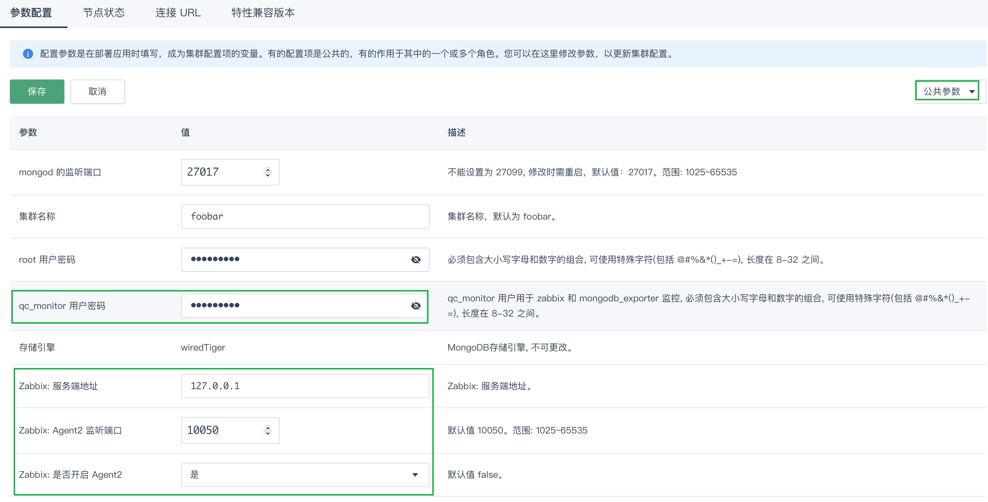Click the root 用户密码 password field
This screenshot has width=988, height=502.
coord(305,260)
